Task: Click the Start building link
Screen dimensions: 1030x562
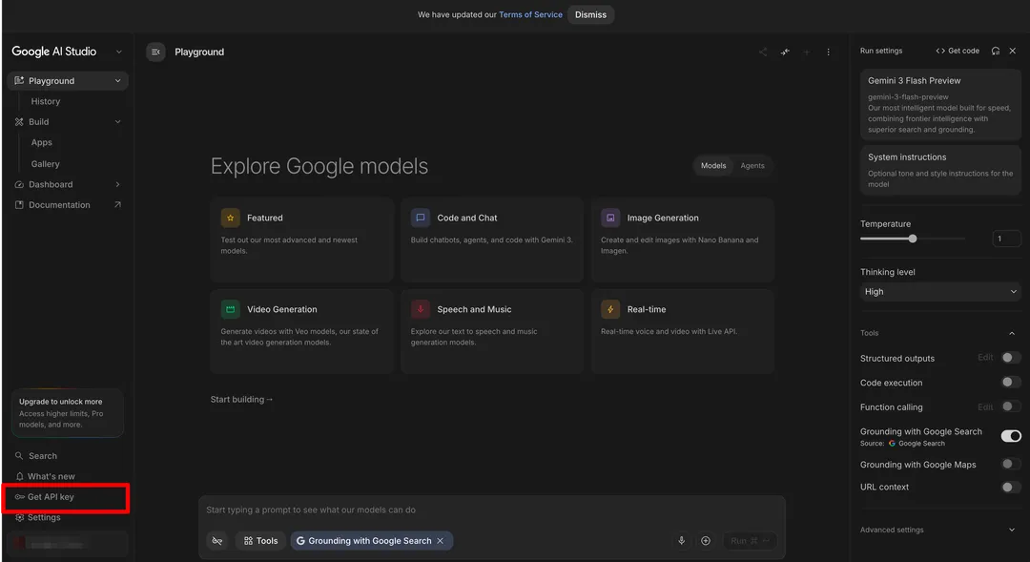Action: [241, 399]
